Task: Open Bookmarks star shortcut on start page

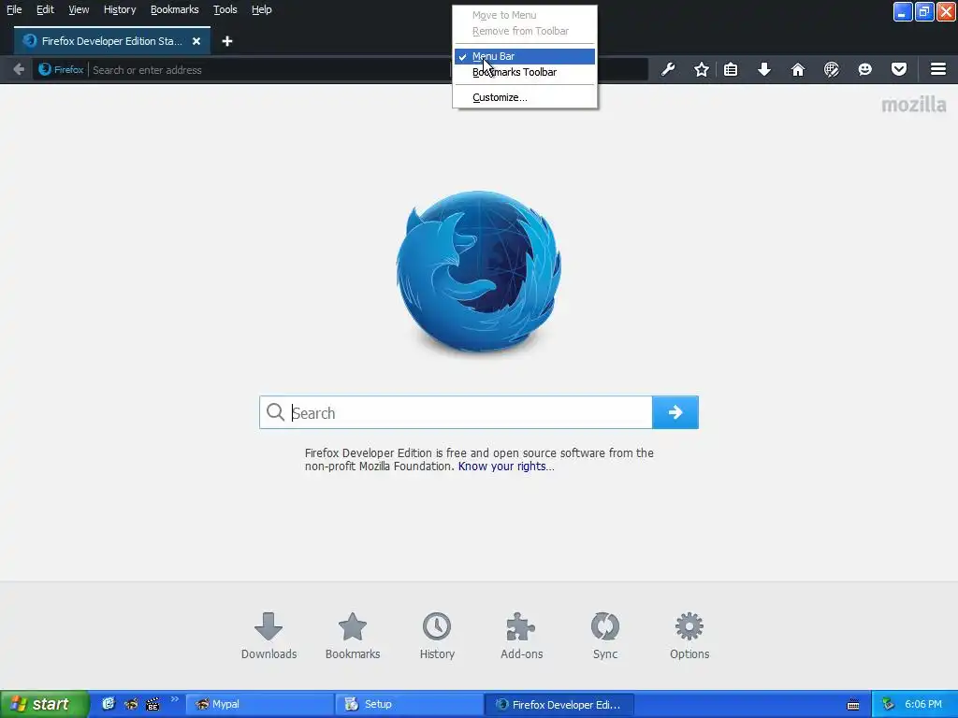Action: (x=353, y=636)
